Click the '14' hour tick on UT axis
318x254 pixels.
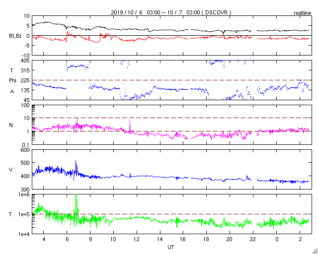(x=160, y=239)
